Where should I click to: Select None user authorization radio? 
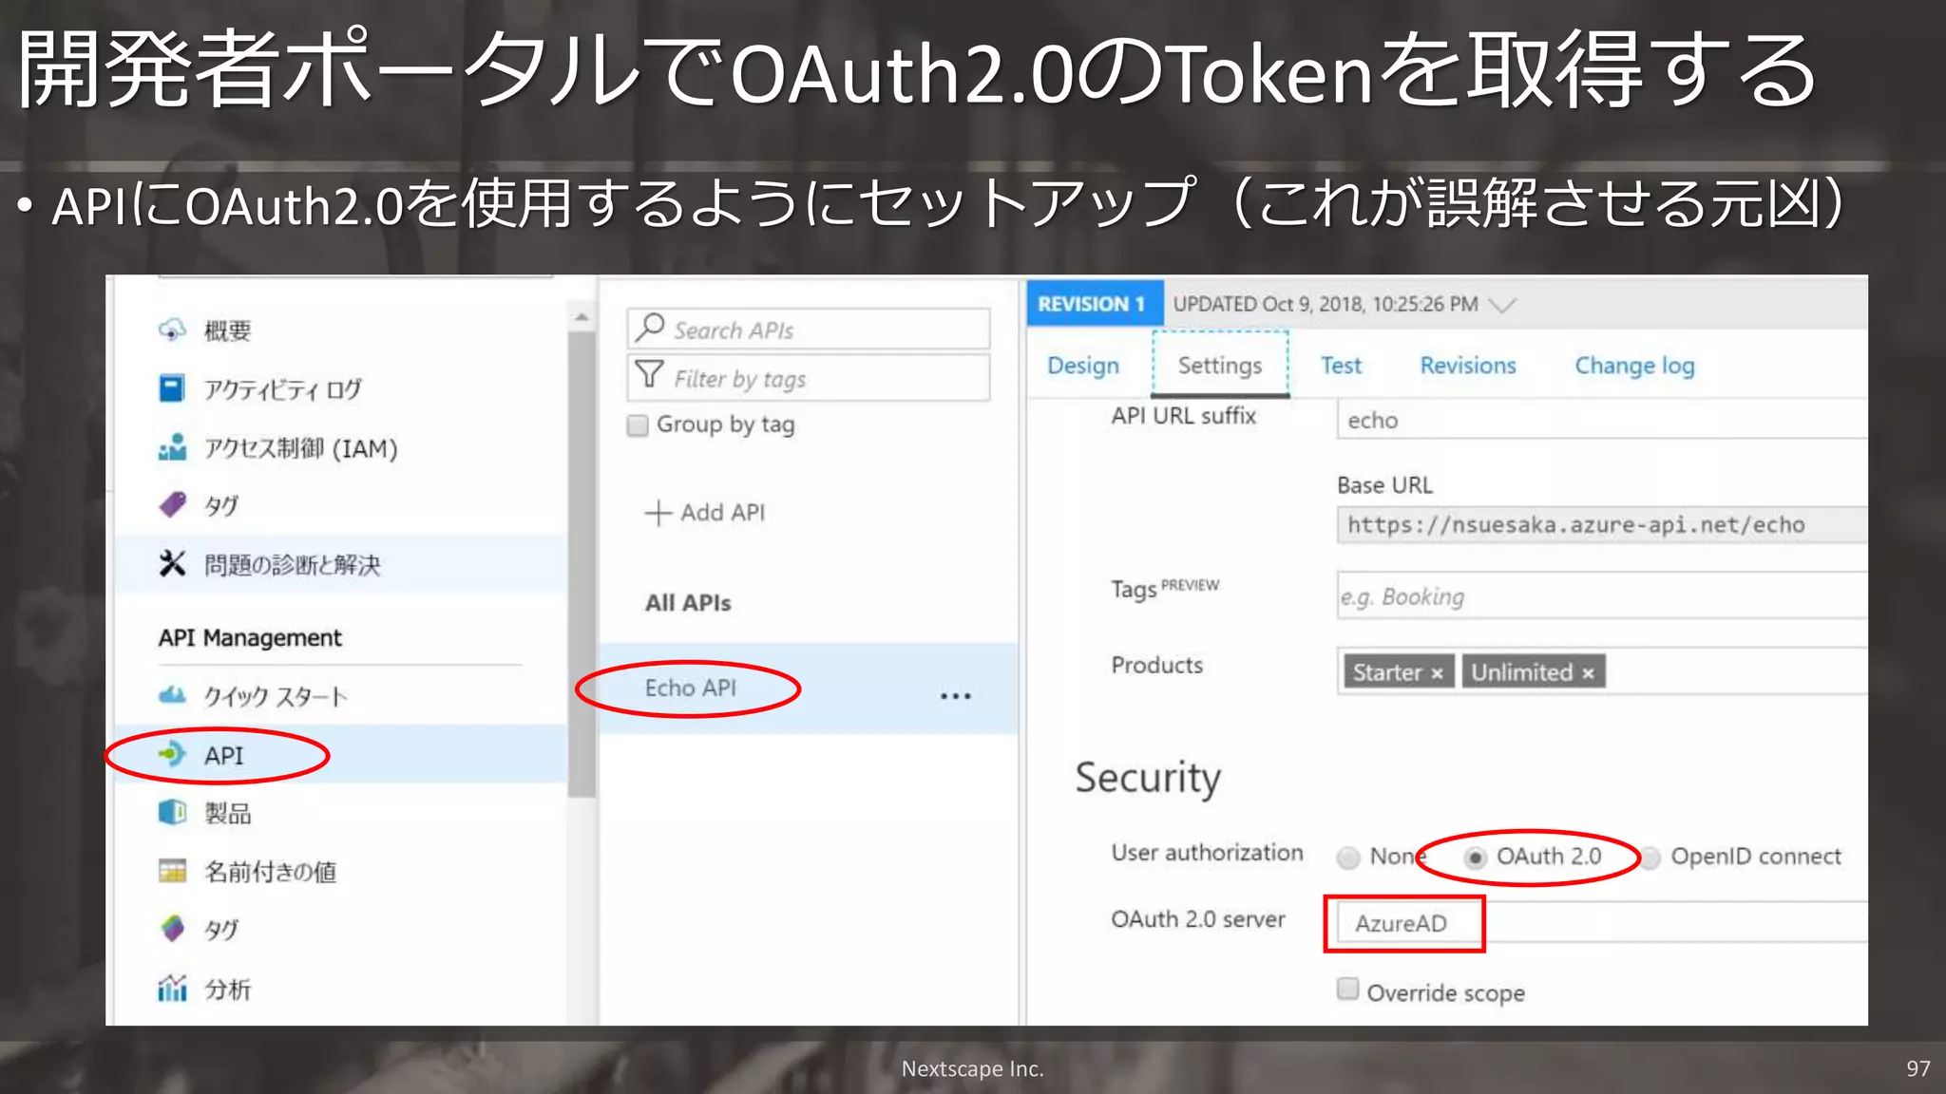click(1348, 858)
